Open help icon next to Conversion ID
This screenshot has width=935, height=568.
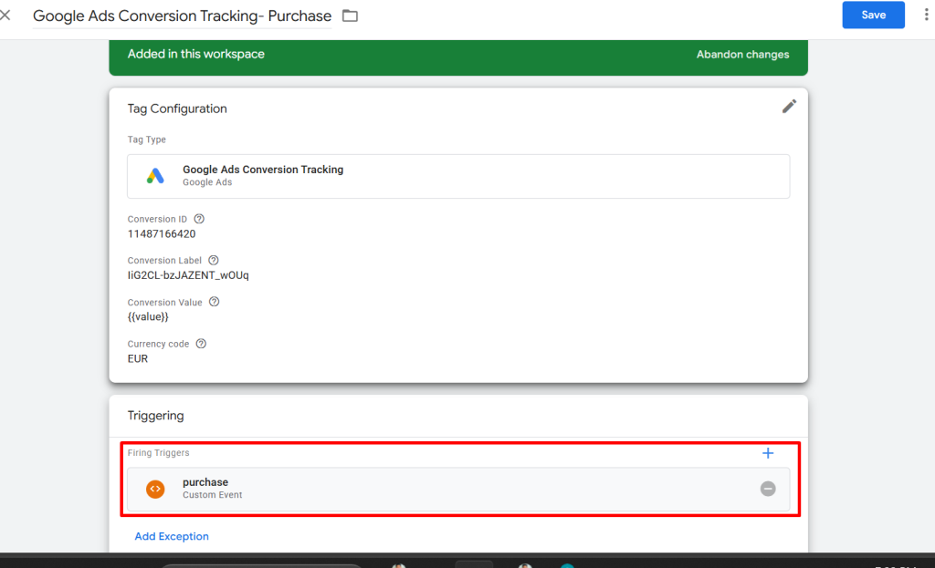(x=199, y=219)
